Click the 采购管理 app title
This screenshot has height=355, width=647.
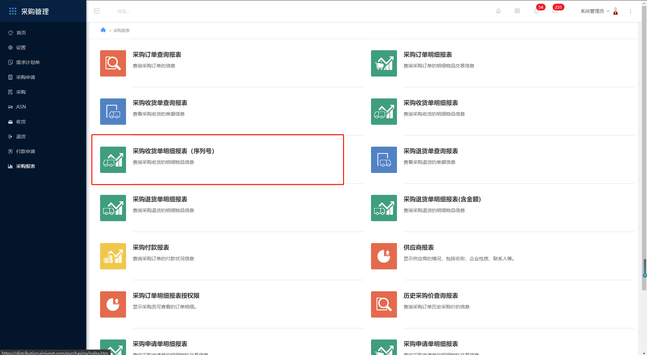tap(35, 11)
